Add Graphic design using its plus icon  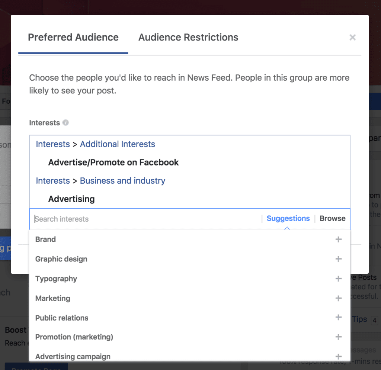pyautogui.click(x=339, y=259)
